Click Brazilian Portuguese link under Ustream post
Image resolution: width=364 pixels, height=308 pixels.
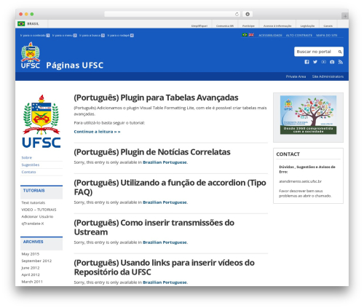tap(165, 242)
